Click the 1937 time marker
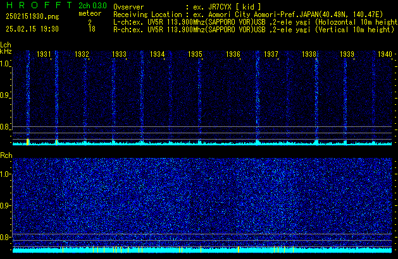398x259 pixels. coord(271,54)
